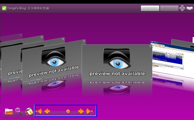Screen dimensions: 194x120
Task: Close the tilted preview tab directly left of center
Action: click(84, 41)
